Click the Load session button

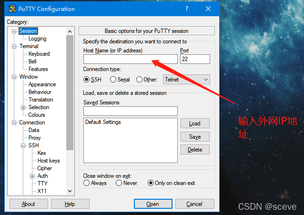click(x=195, y=123)
